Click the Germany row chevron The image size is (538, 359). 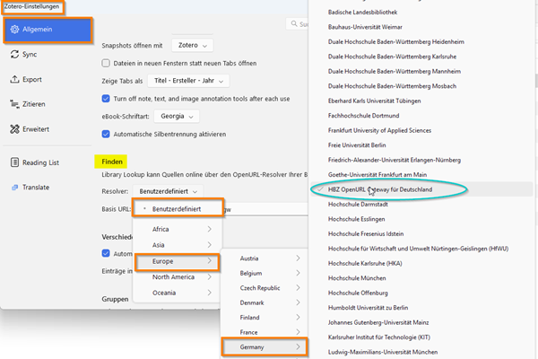(x=298, y=347)
